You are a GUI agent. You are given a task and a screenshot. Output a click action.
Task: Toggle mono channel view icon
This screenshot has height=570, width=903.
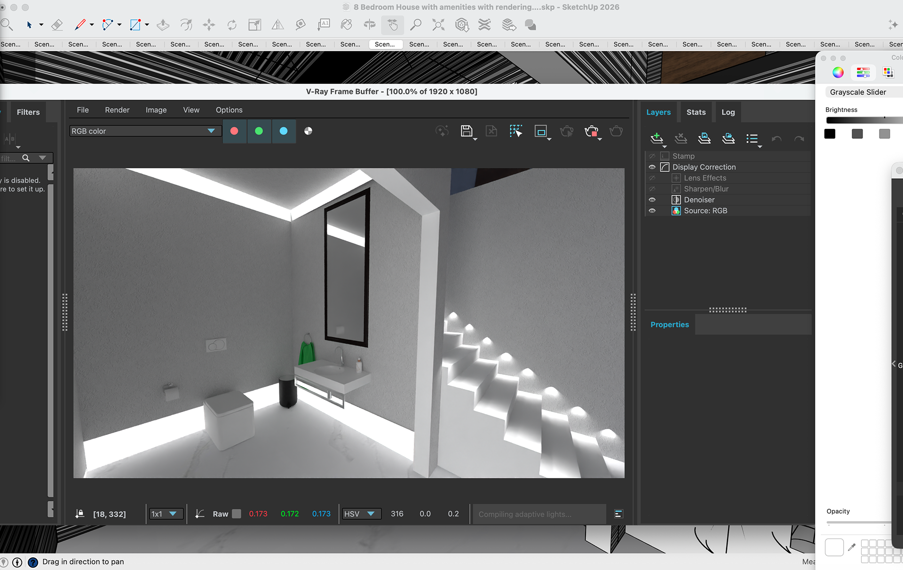pyautogui.click(x=308, y=131)
